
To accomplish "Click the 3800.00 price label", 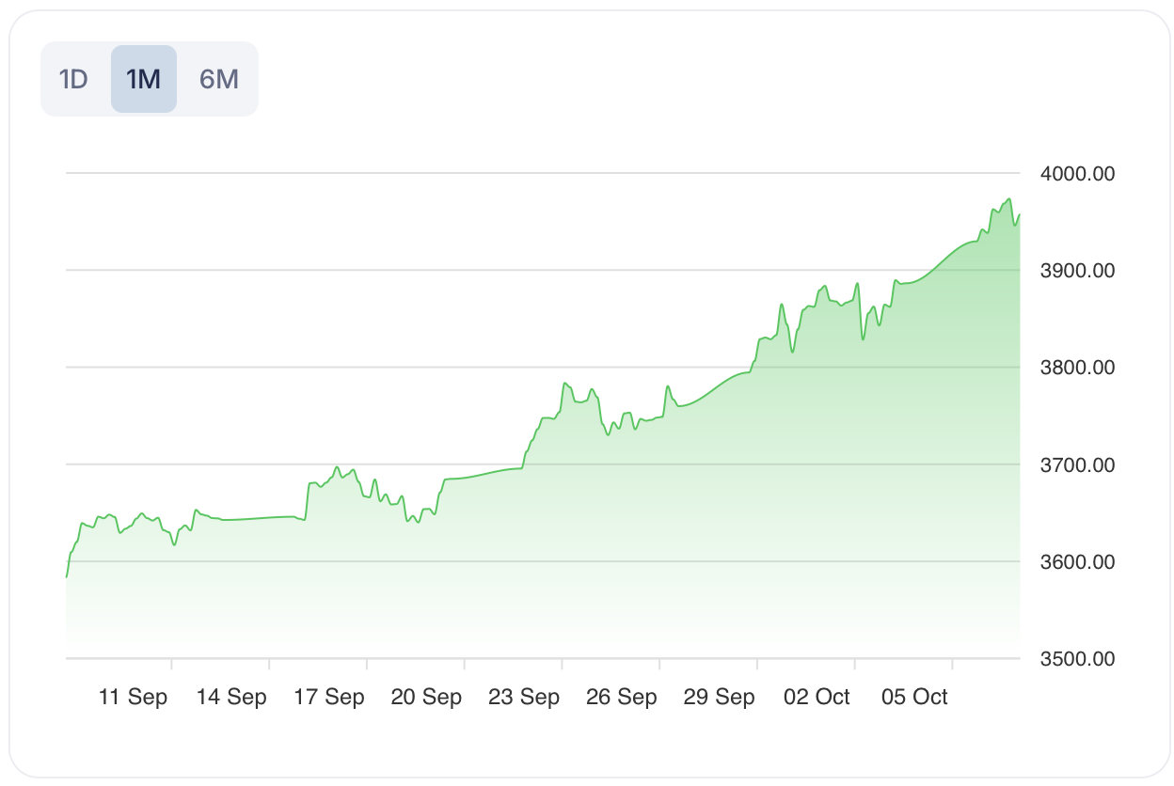I will pos(1077,368).
